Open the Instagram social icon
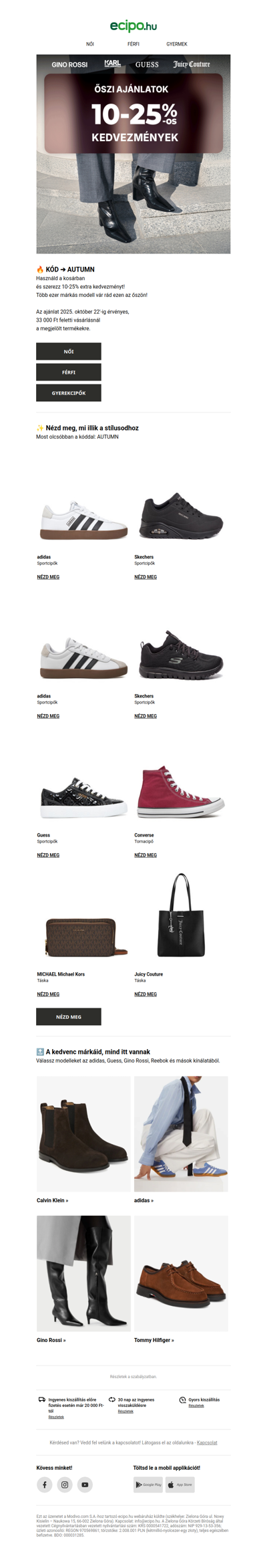The image size is (267, 1560). point(65,1484)
